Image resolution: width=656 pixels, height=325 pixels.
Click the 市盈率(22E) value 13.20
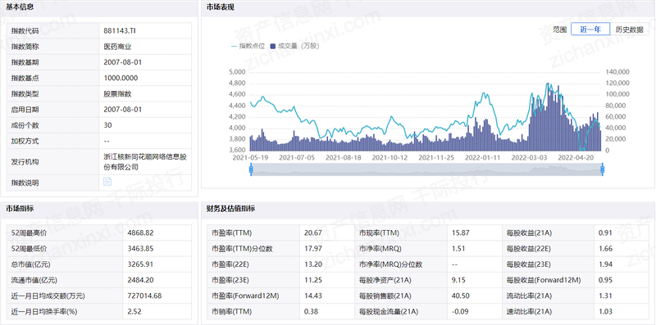313,264
